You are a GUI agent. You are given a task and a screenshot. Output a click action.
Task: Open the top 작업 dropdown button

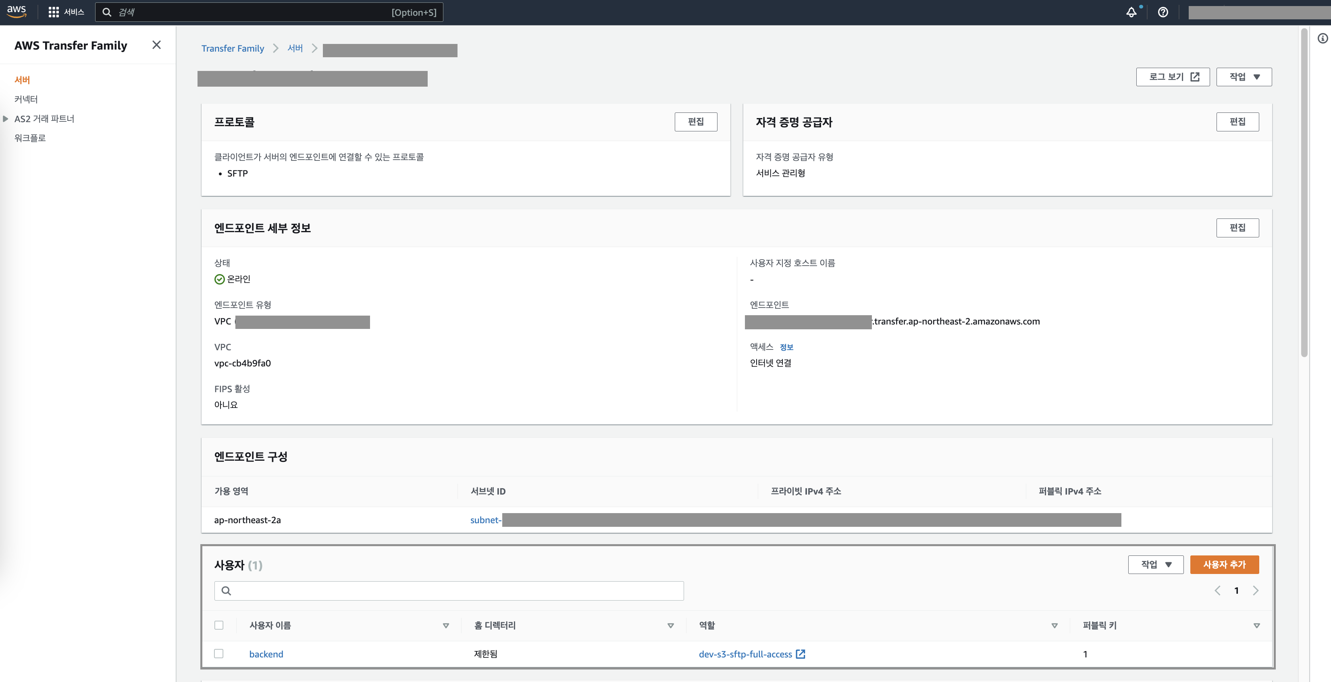(x=1244, y=77)
